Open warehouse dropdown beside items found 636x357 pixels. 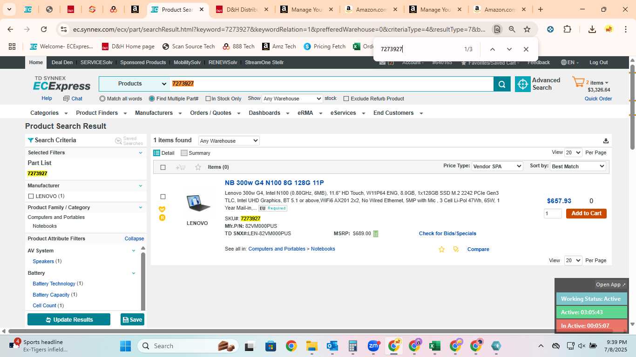[229, 141]
